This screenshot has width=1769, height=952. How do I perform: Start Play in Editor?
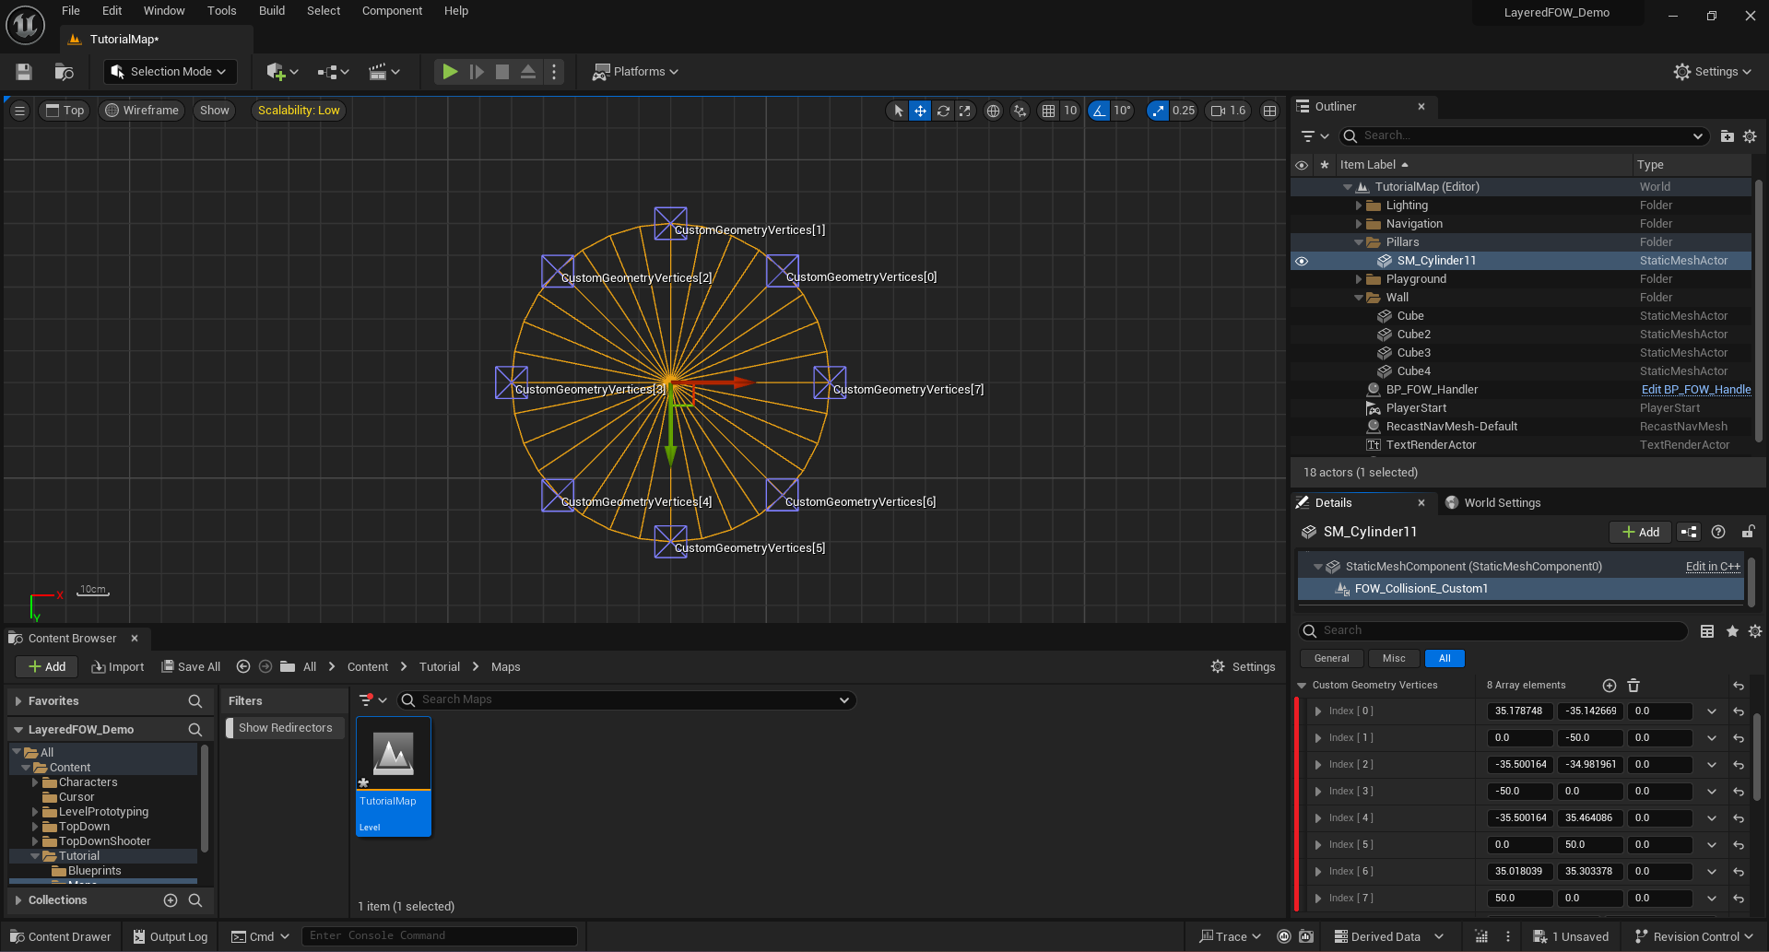pos(449,72)
